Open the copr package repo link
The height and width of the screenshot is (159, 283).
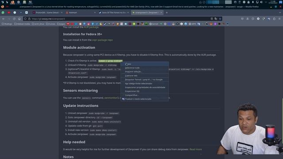pos(102,40)
